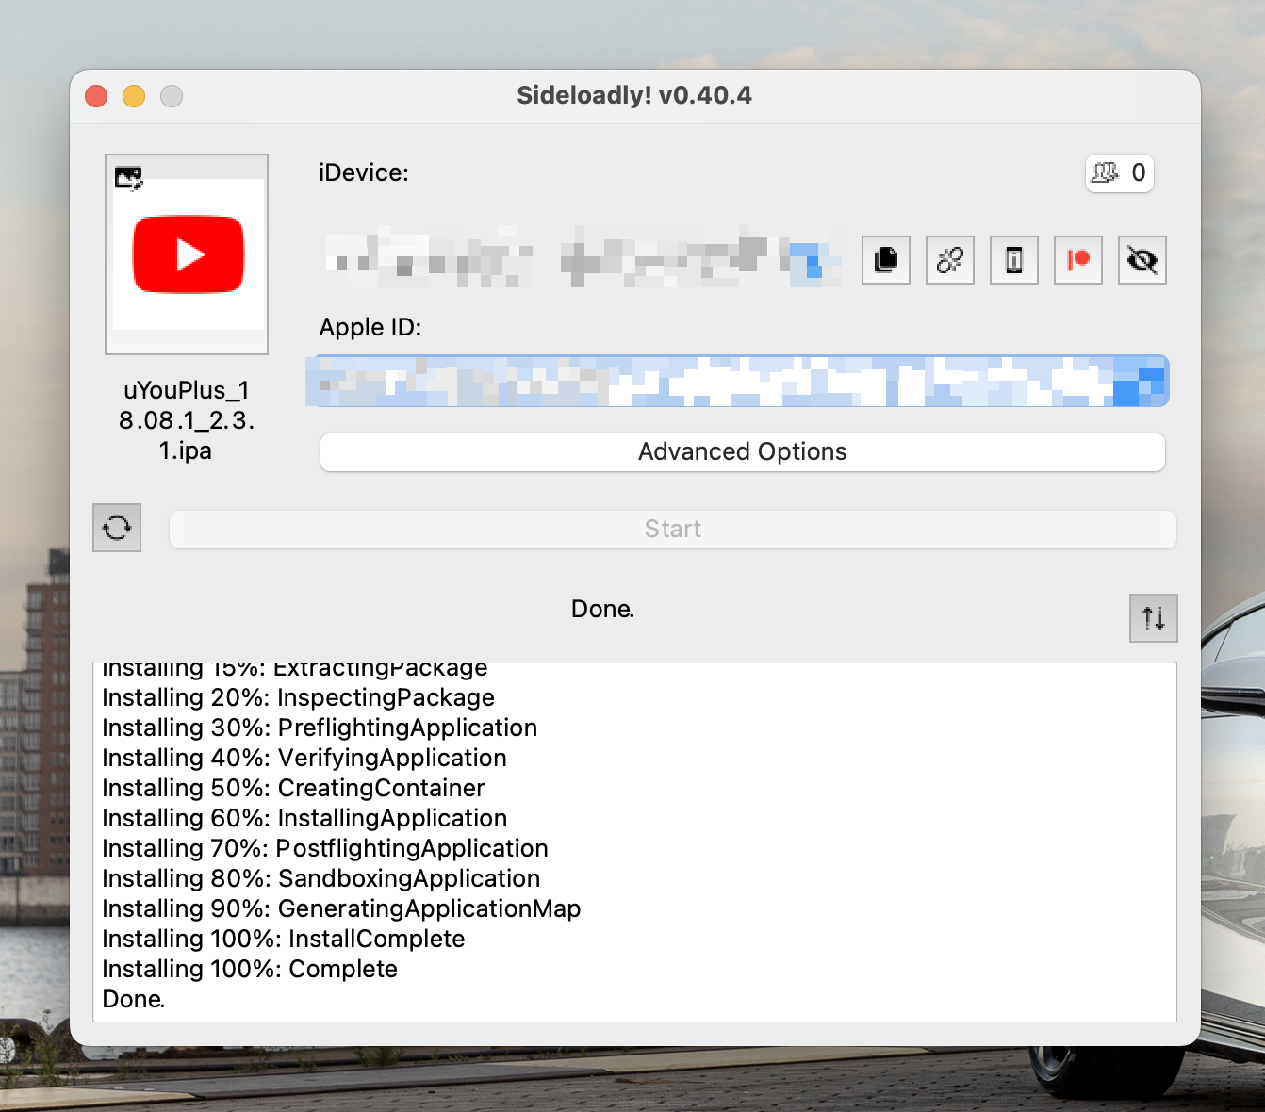Select log line 'Installing 80%: SandboxingApplication'
This screenshot has width=1265, height=1112.
click(x=321, y=878)
